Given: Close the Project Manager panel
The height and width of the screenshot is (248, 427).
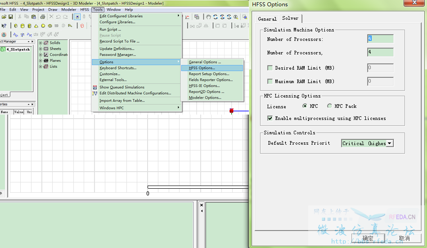Looking at the screenshot, I should coord(32,42).
